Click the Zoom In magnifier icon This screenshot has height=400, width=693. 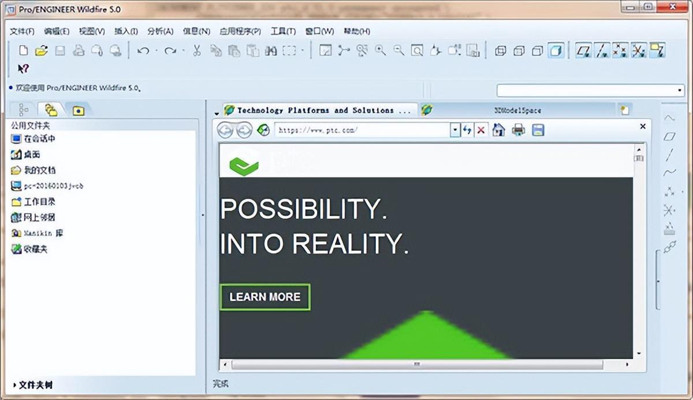point(380,51)
